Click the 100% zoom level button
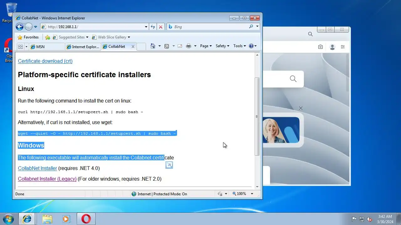The width and height of the screenshot is (401, 225). [x=239, y=194]
